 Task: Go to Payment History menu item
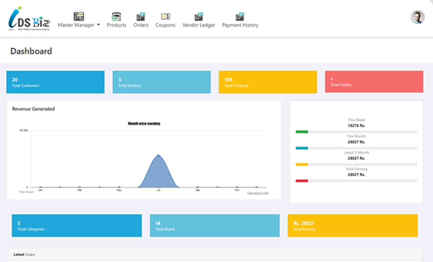point(240,25)
